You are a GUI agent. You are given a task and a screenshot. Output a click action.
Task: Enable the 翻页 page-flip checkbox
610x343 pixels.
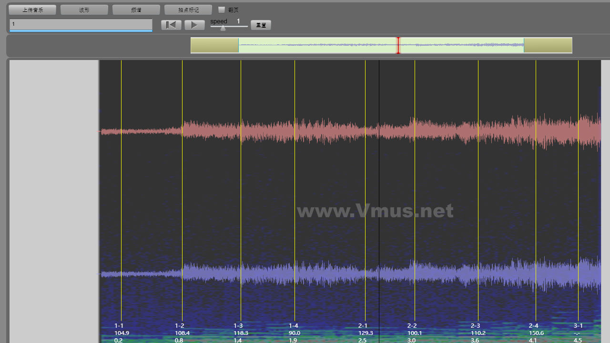[222, 10]
